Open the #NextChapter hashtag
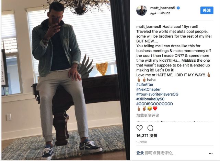220x161 pixels. click(x=149, y=89)
